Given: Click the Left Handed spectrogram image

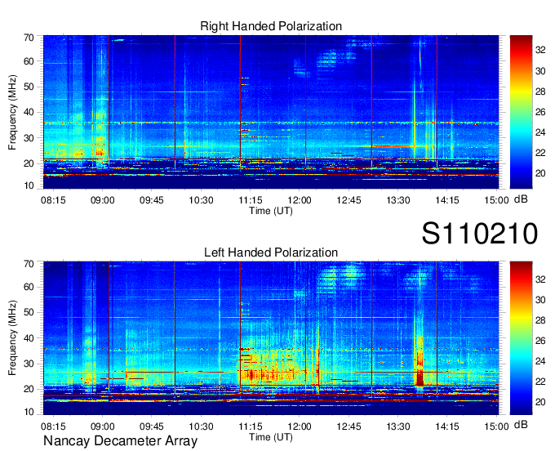Looking at the screenshot, I should tap(271, 338).
